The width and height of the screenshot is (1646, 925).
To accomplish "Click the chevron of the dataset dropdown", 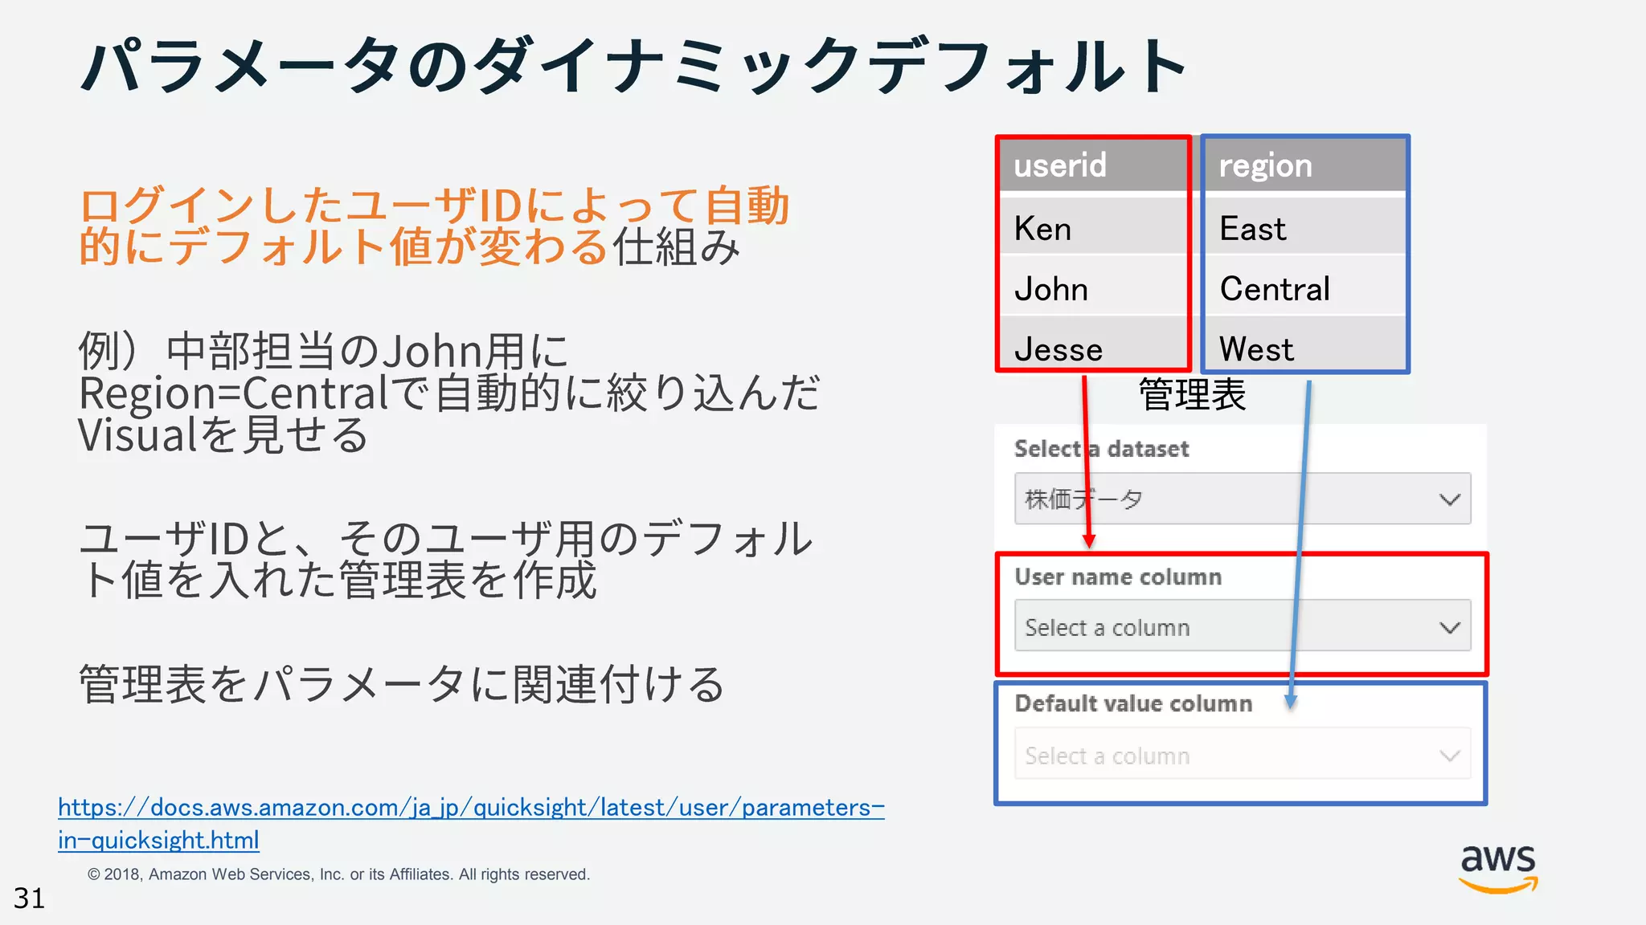I will (1450, 499).
